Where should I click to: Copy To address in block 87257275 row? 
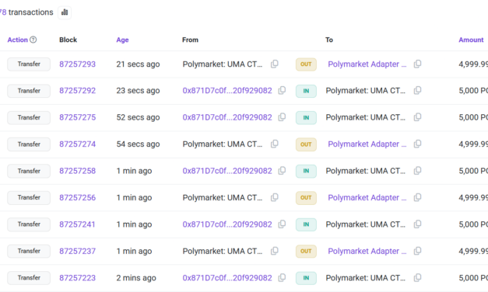(x=417, y=117)
